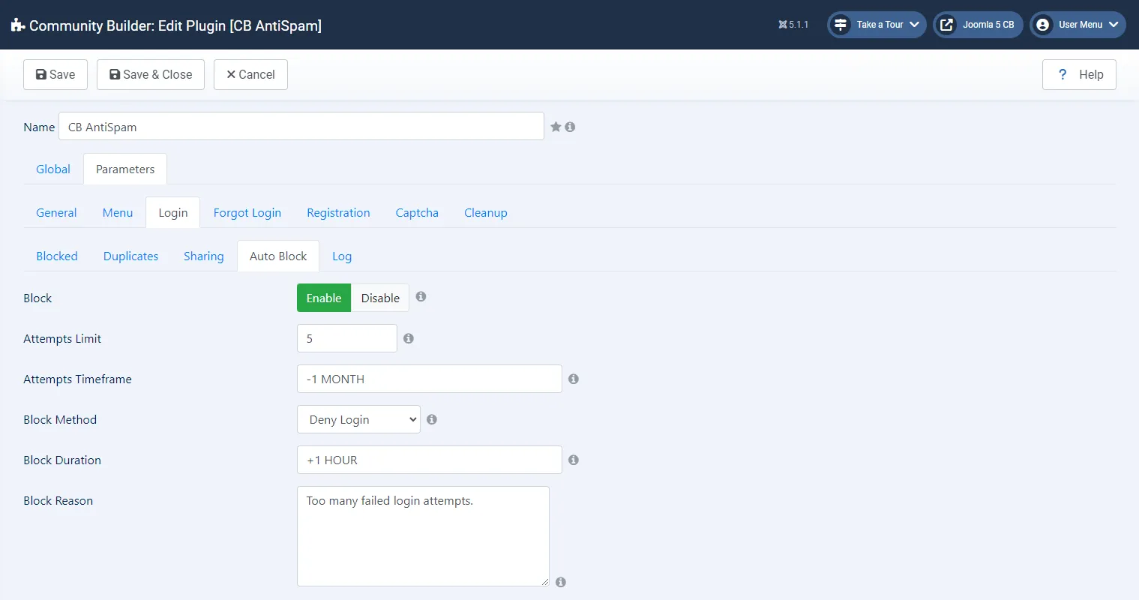Switch to the Duplicates tab
Image resolution: width=1139 pixels, height=600 pixels.
(x=131, y=256)
